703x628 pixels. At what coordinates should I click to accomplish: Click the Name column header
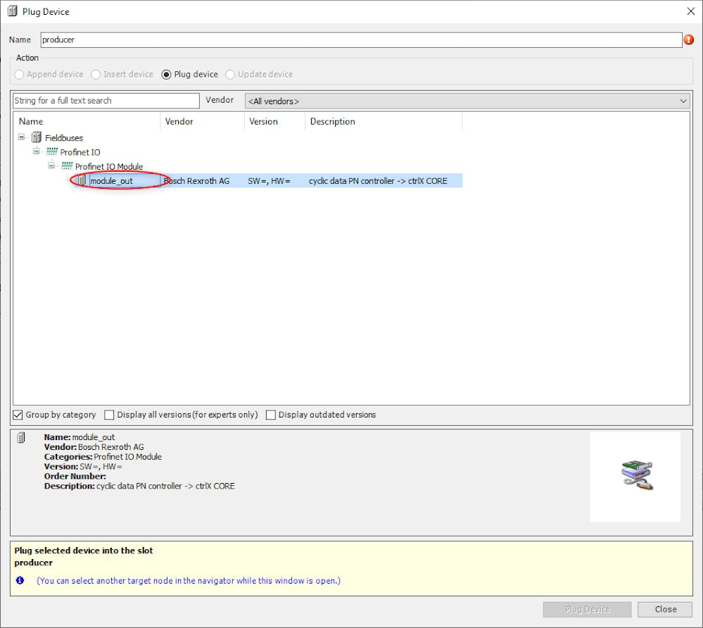(x=87, y=122)
